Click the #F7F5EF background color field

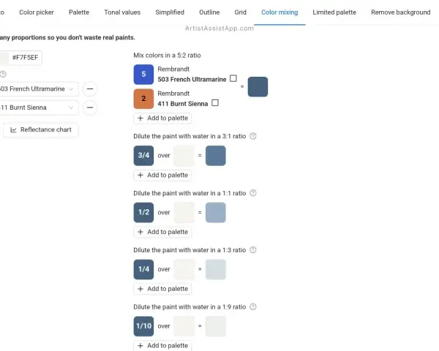pyautogui.click(x=20, y=58)
